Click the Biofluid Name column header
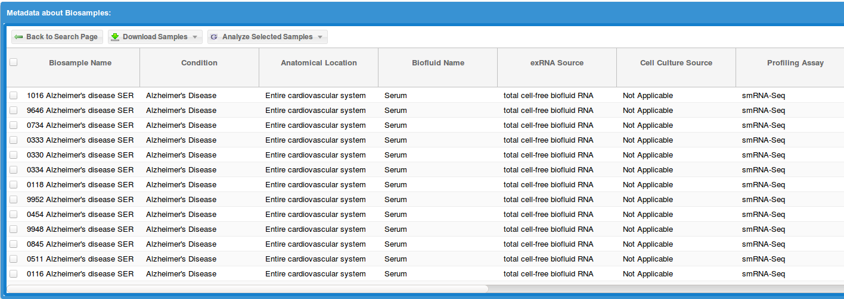Image resolution: width=844 pixels, height=299 pixels. tap(437, 63)
